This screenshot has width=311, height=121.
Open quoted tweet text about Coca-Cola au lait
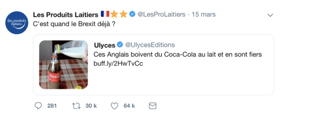[x=177, y=55]
